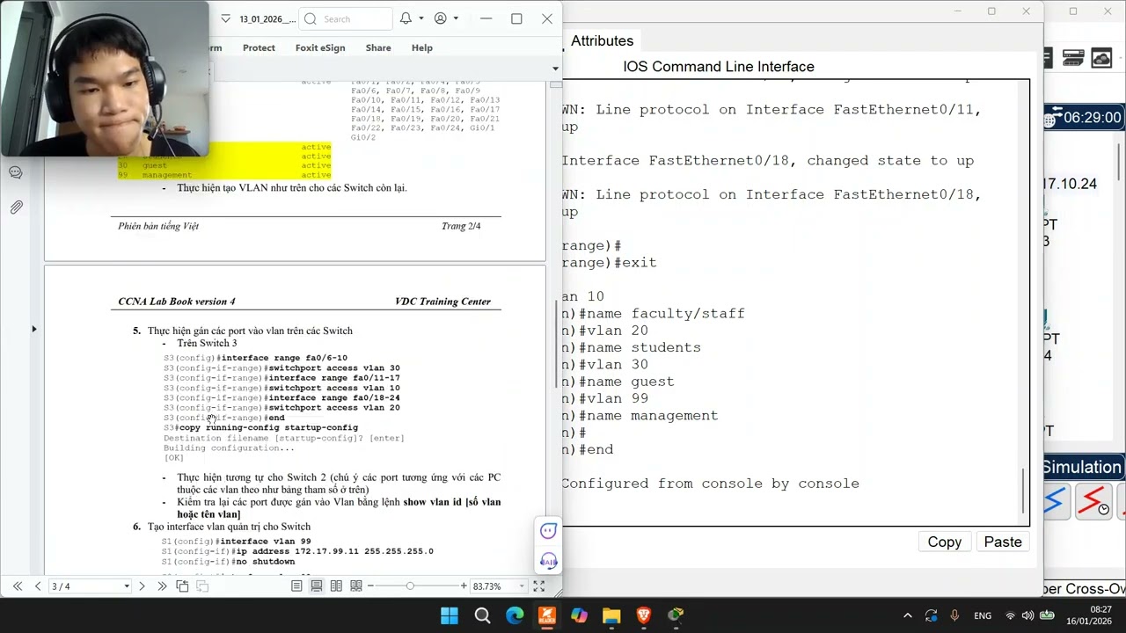Screen dimensions: 1126x633
Task: Open Brave browser from taskbar
Action: coord(643,615)
